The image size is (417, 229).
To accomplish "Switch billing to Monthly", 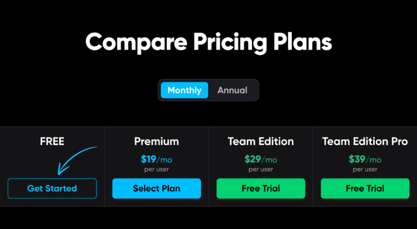I will click(184, 90).
